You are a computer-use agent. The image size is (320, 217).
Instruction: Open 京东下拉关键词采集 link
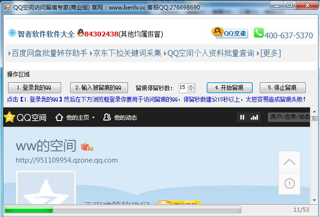pyautogui.click(x=127, y=53)
